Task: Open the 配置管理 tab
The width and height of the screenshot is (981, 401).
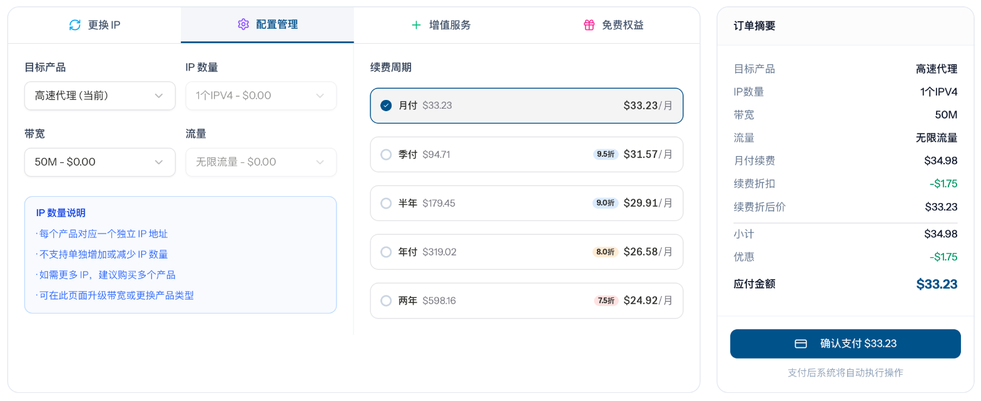Action: coord(267,25)
